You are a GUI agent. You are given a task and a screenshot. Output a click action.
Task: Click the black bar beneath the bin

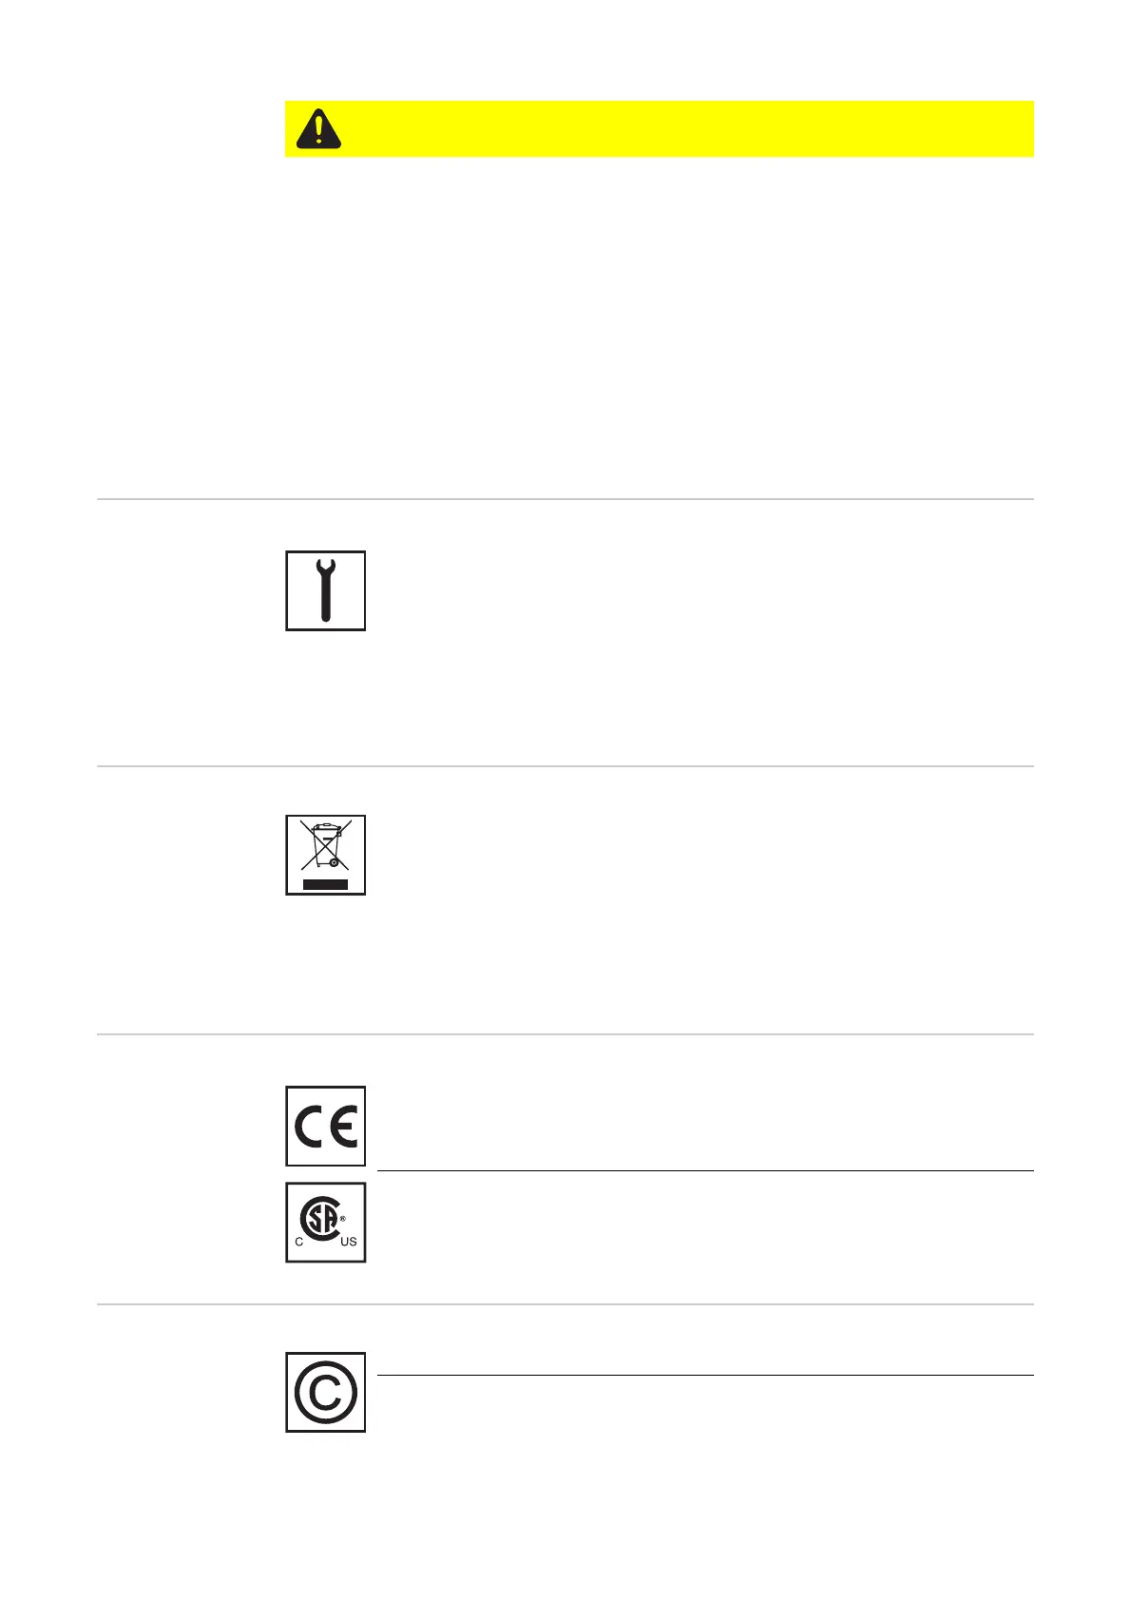point(326,884)
